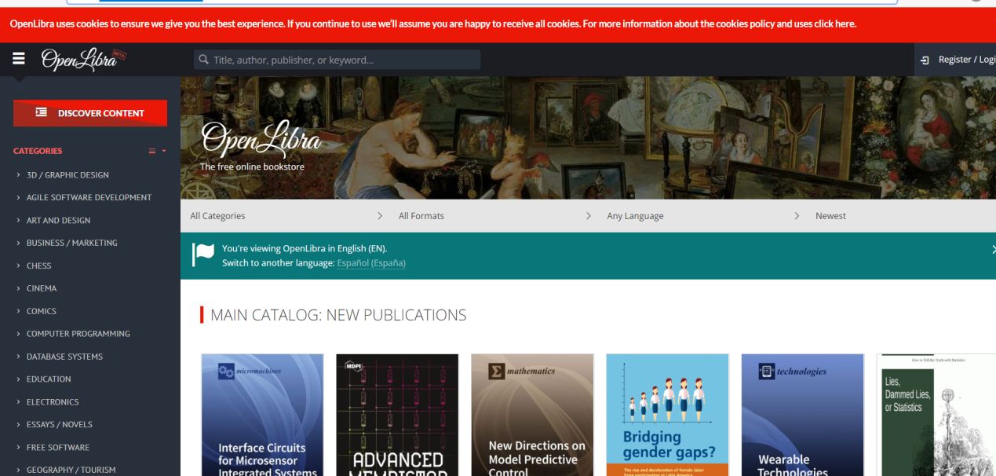Open the Chess category
Screen dimensions: 996x476
(x=39, y=265)
